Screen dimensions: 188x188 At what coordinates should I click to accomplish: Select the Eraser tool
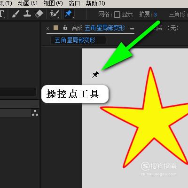[39, 14]
